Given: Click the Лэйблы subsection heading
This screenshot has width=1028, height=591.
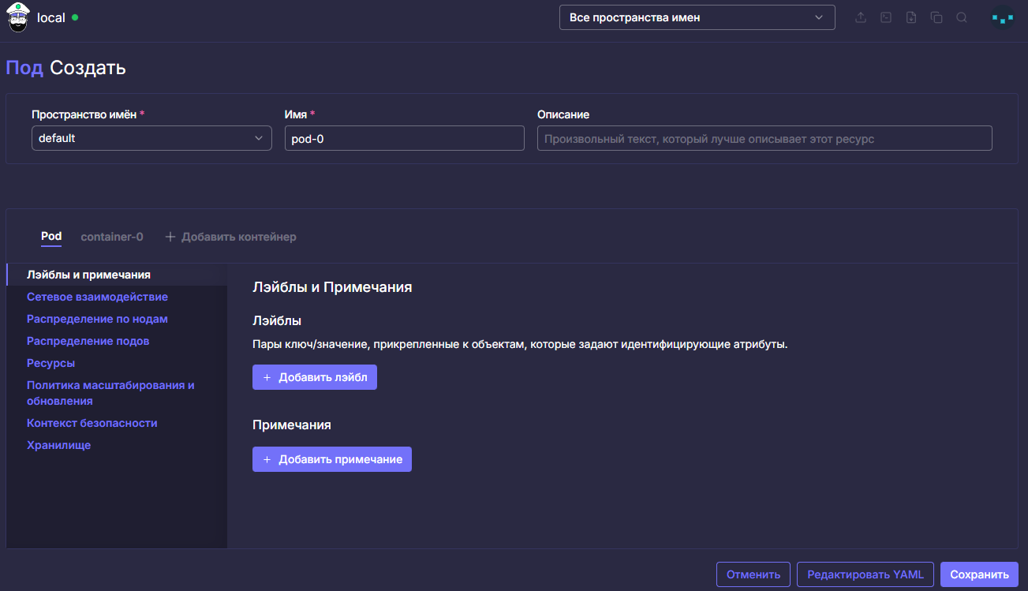Looking at the screenshot, I should point(277,321).
